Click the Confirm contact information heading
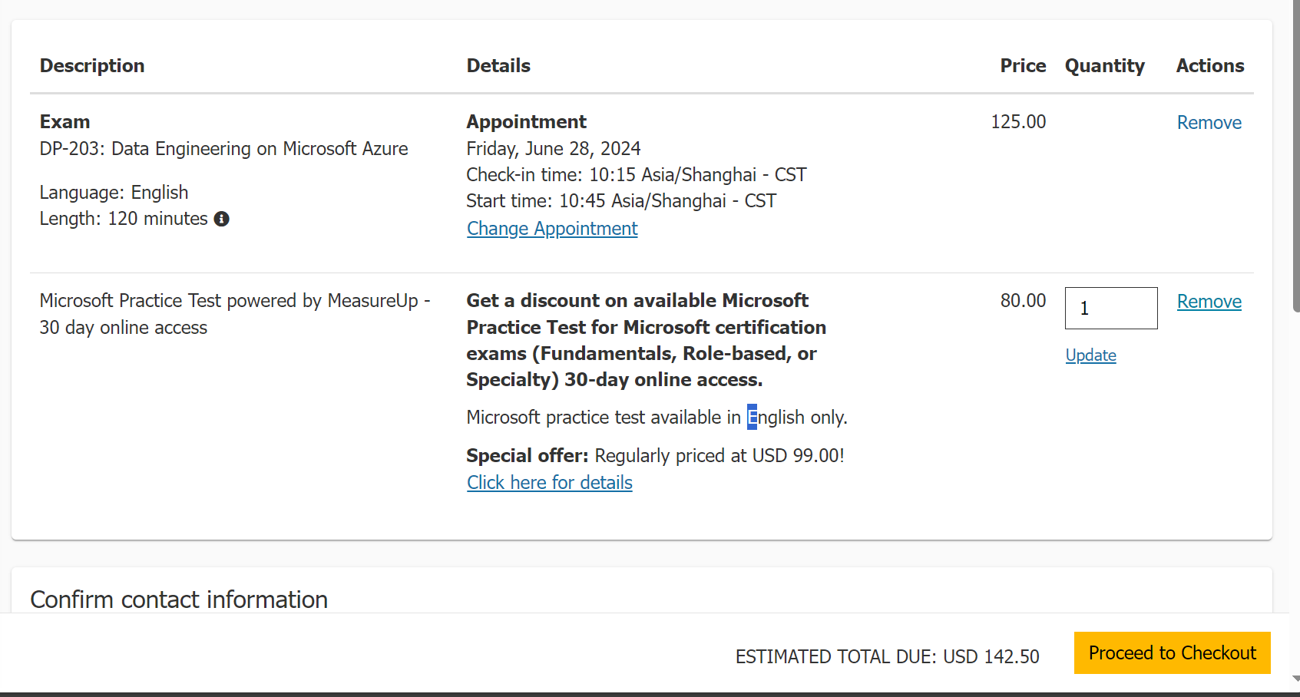Screen dimensions: 1300x697 pos(179,600)
